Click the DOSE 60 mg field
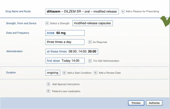170x109 pixels. (x=65, y=33)
